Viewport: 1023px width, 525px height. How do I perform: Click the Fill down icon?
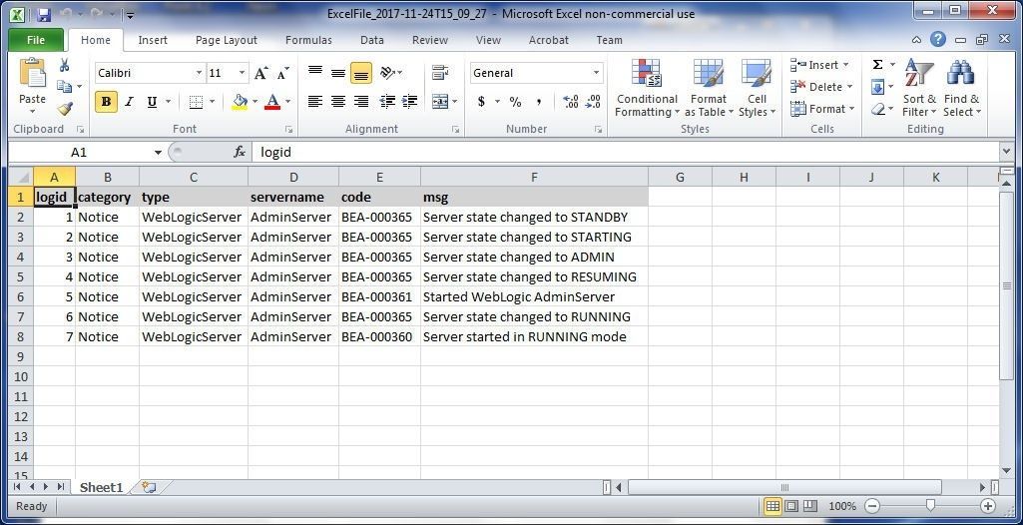pos(877,87)
